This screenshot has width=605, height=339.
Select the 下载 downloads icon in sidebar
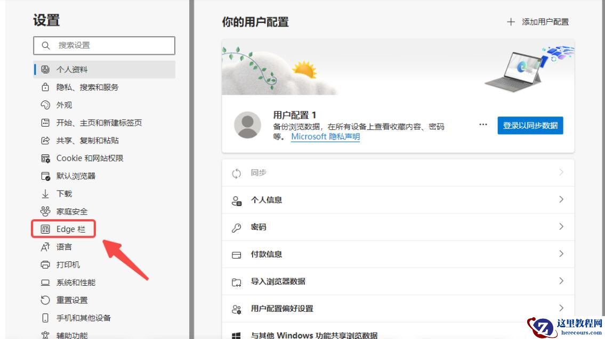(x=46, y=193)
